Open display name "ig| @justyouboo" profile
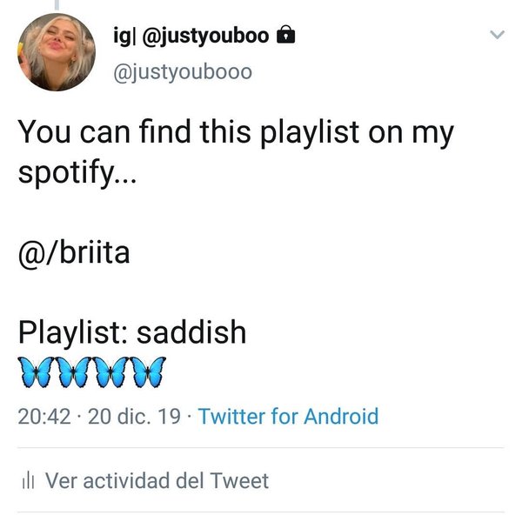522x522 pixels. tap(191, 36)
